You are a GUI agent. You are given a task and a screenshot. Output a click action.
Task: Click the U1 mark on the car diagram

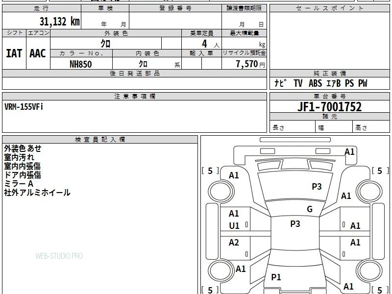point(234,226)
